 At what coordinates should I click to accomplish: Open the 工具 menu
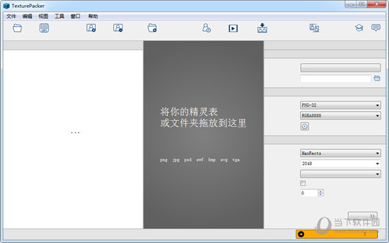coord(59,16)
